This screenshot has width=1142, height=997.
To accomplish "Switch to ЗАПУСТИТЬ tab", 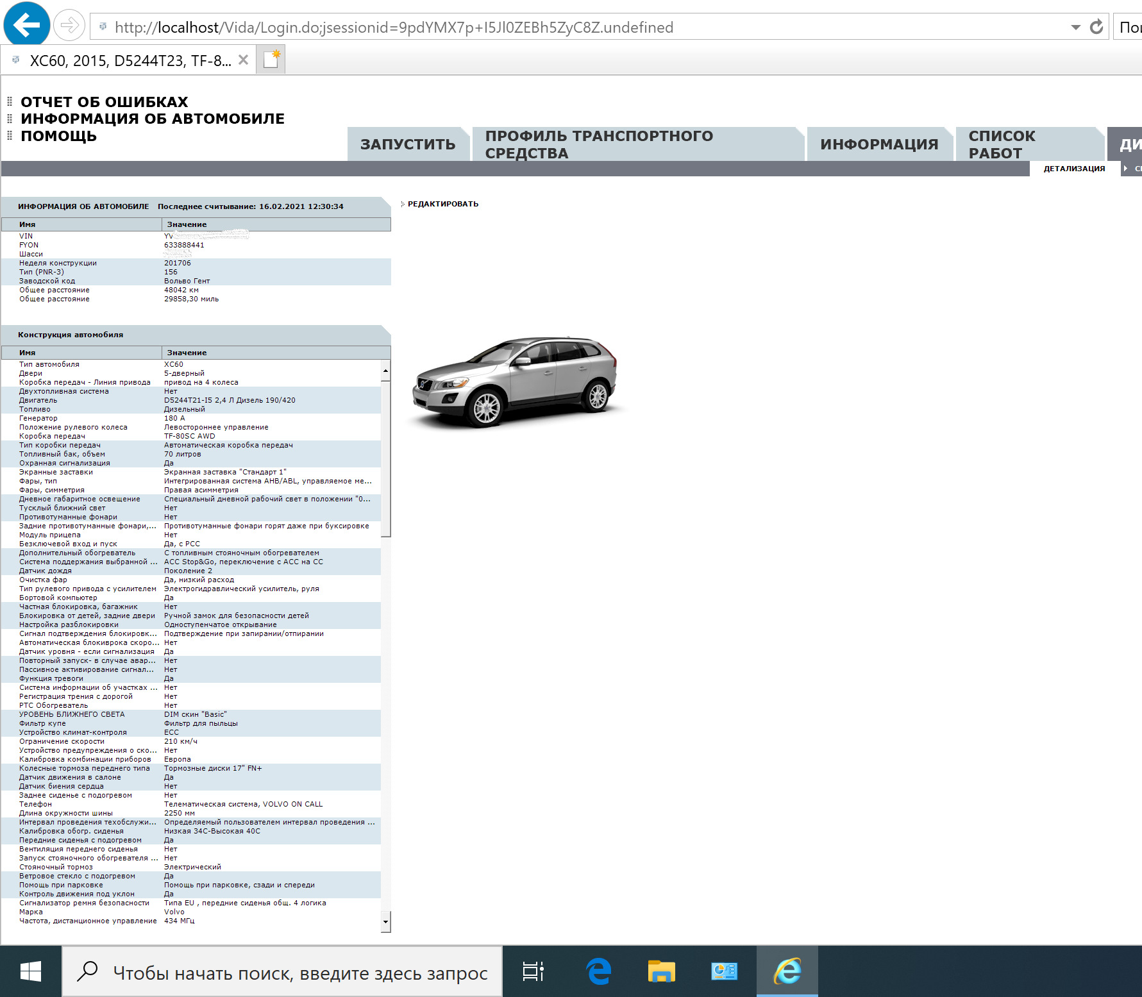I will click(408, 144).
